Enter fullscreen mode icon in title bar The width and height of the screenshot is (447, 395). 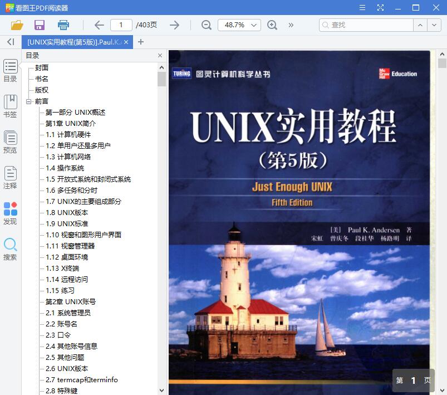[x=380, y=8]
